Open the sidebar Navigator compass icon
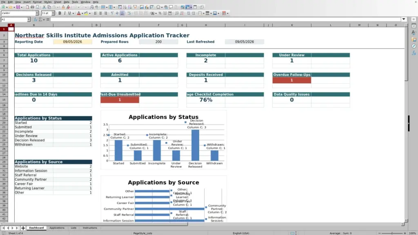 pyautogui.click(x=414, y=46)
